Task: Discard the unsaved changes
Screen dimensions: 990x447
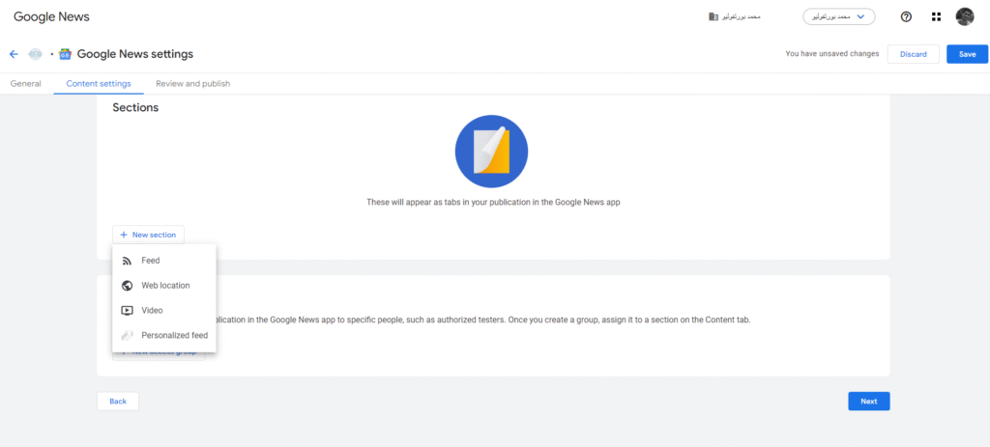Action: coord(913,54)
